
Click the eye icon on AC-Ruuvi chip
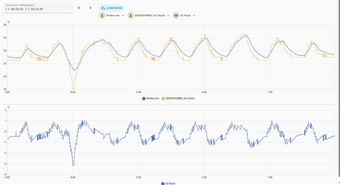tap(176, 16)
